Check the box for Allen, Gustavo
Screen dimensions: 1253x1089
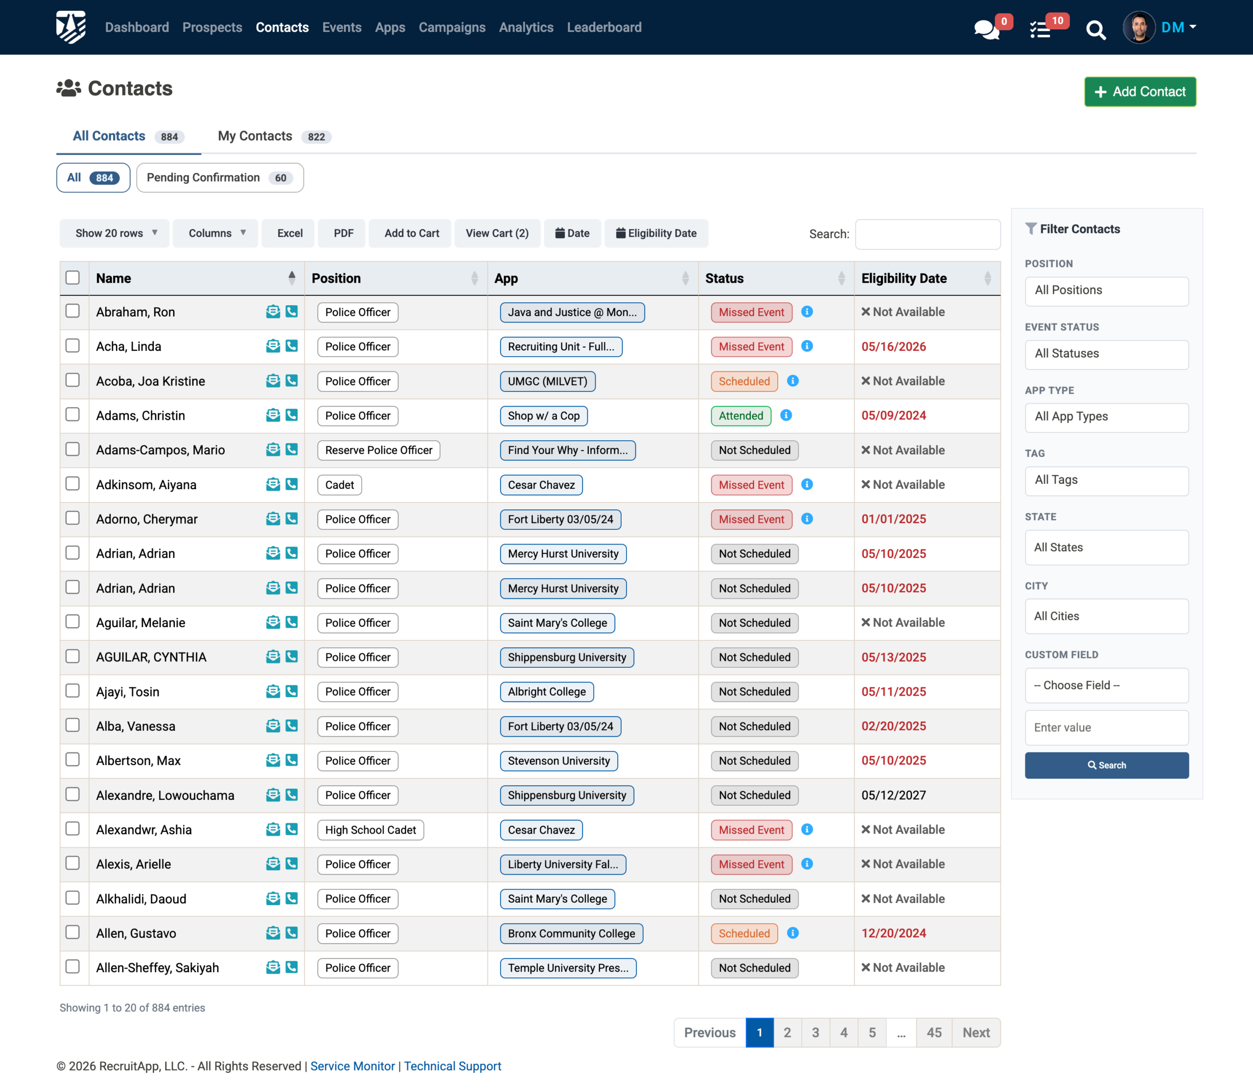72,932
